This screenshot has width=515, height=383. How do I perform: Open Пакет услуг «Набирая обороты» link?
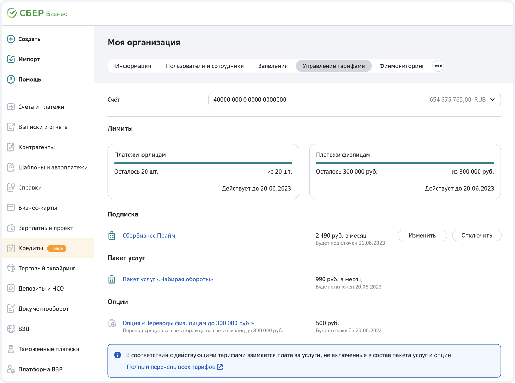[x=168, y=279]
